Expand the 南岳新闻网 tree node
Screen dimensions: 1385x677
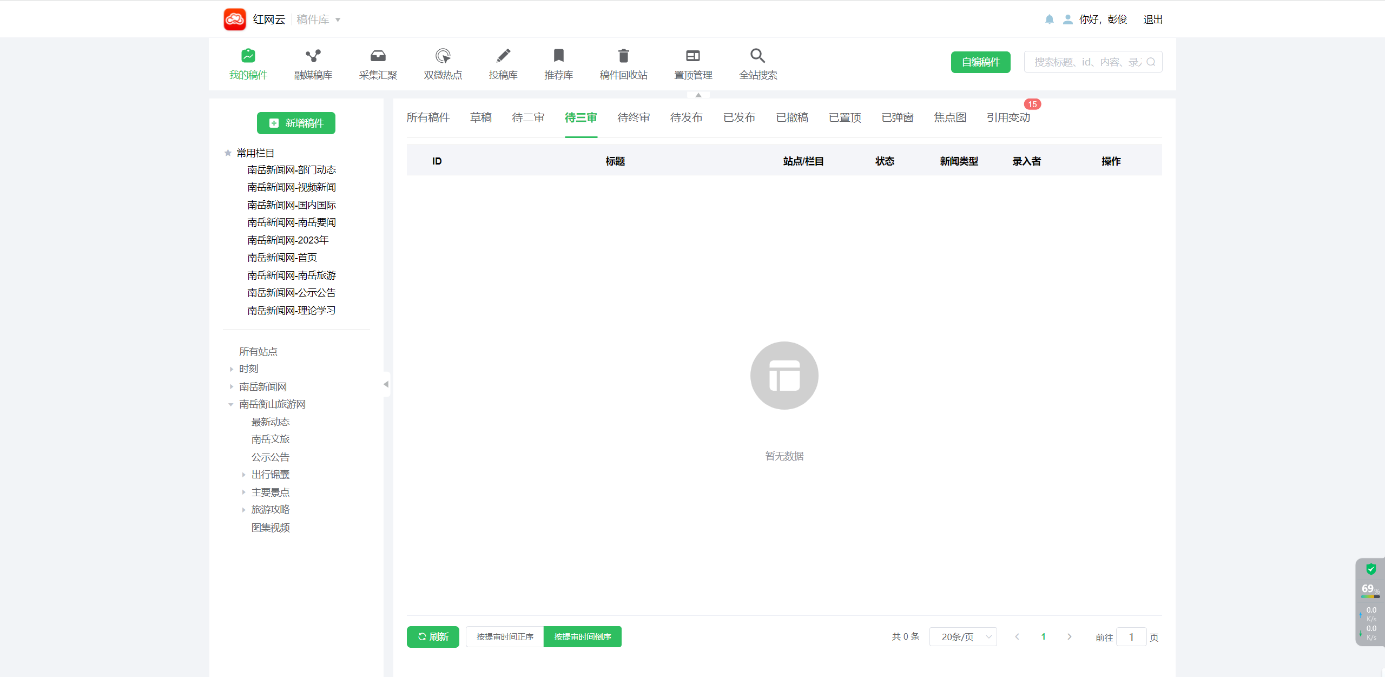pyautogui.click(x=232, y=387)
